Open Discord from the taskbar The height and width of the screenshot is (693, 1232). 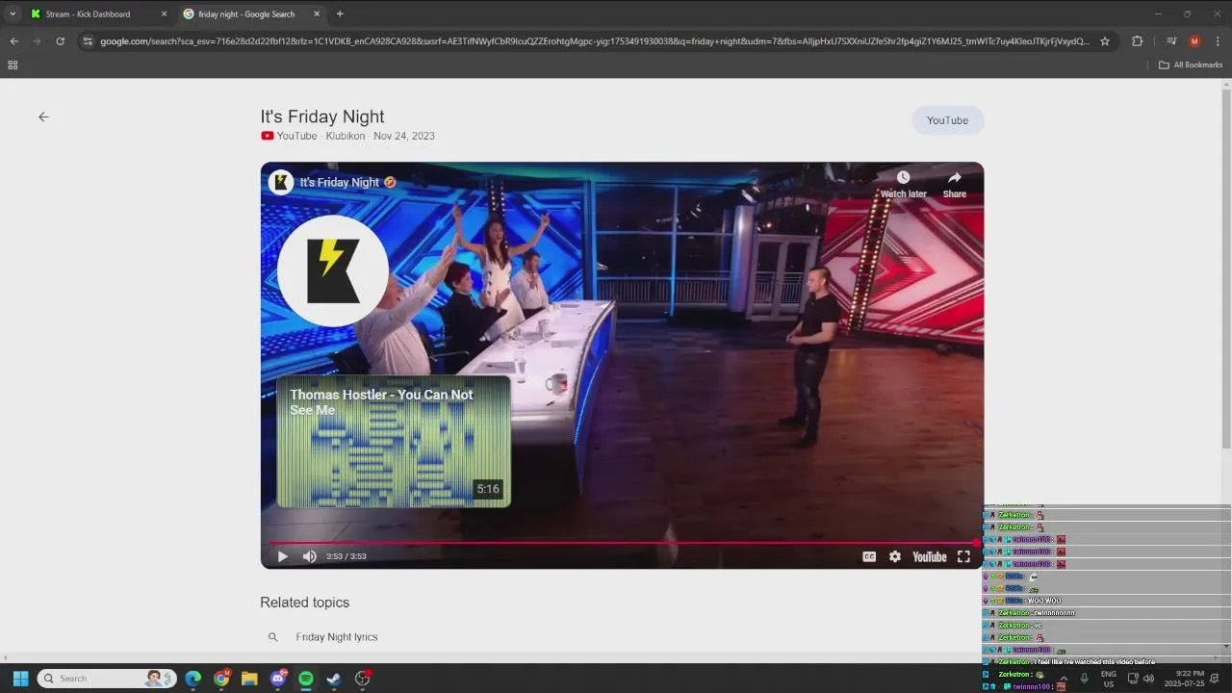[x=278, y=679]
